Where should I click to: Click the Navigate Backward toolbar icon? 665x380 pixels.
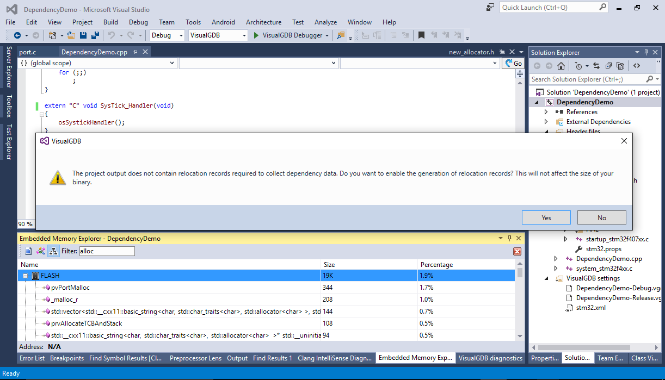(x=17, y=35)
